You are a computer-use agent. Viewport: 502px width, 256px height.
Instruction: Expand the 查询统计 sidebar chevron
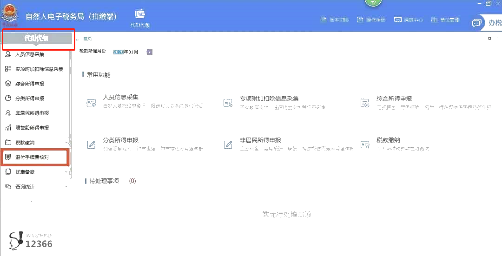click(66, 187)
